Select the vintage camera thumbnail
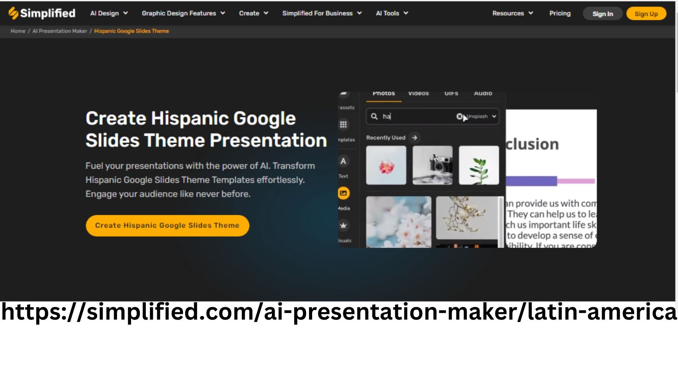The height and width of the screenshot is (381, 678). pyautogui.click(x=432, y=165)
